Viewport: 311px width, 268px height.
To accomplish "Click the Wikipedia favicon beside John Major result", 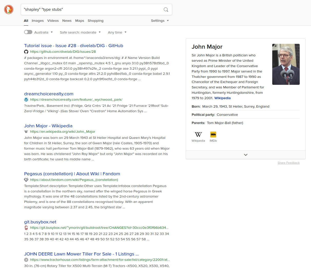I will point(26,132).
